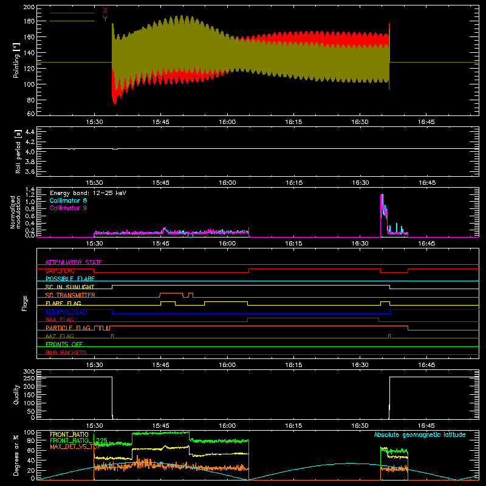Click the '300' Quality axis tick
This screenshot has height=486, width=486.
coord(29,371)
